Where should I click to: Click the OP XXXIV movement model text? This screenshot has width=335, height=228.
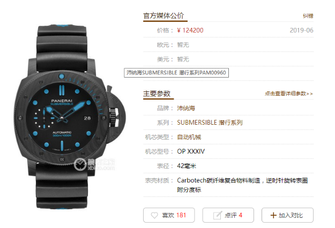pyautogui.click(x=191, y=151)
